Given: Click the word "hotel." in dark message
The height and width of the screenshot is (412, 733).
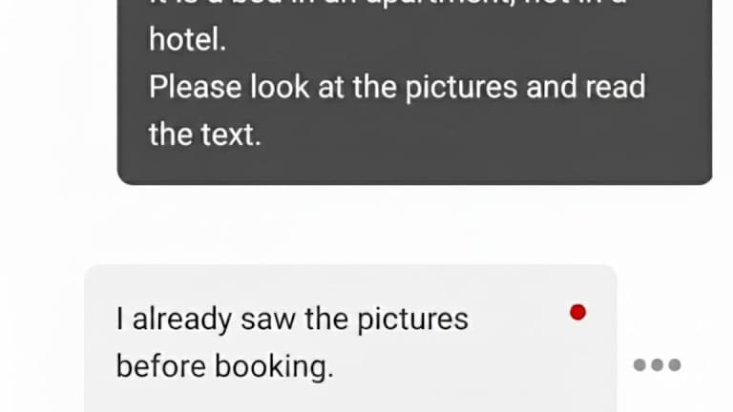Looking at the screenshot, I should pos(187,40).
